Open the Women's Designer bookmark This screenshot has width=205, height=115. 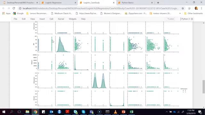click(x=111, y=13)
